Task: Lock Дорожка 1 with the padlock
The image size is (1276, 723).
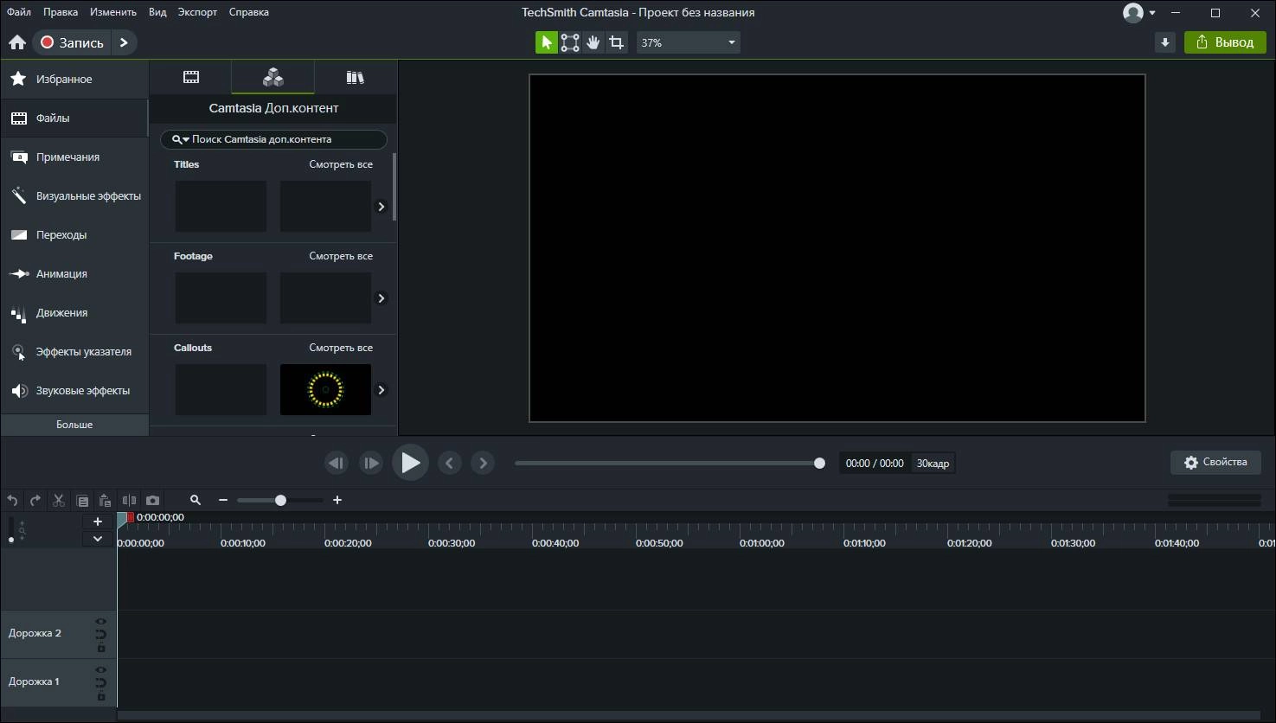Action: point(101,696)
